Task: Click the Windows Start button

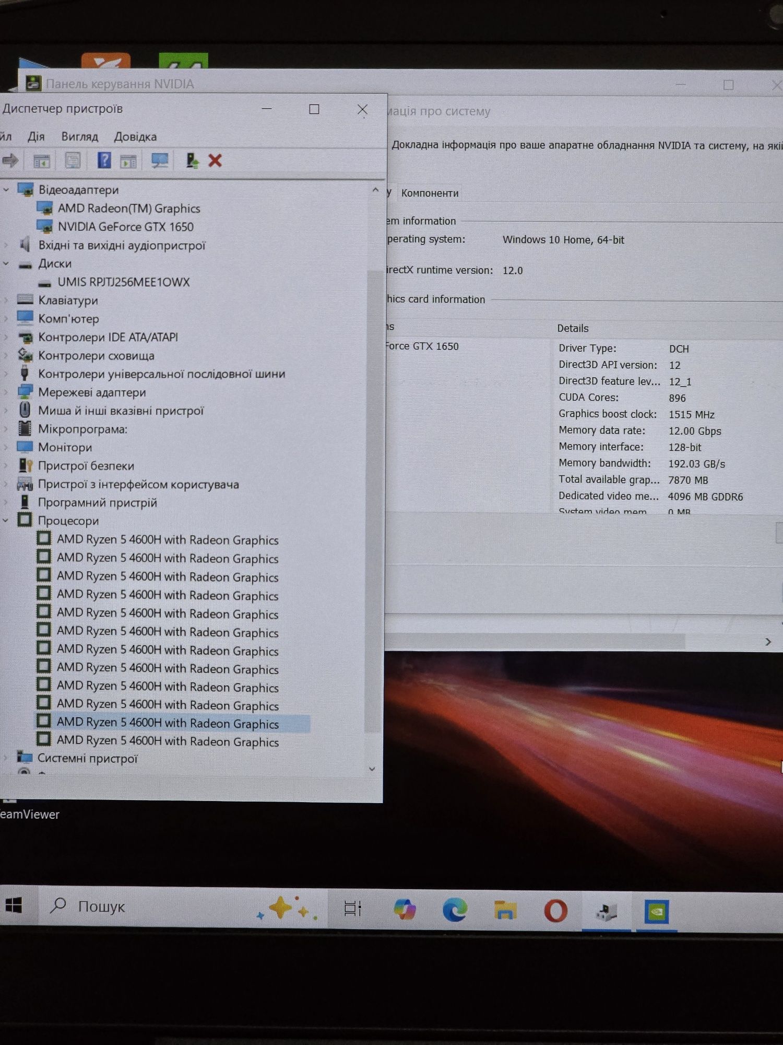Action: click(x=14, y=905)
